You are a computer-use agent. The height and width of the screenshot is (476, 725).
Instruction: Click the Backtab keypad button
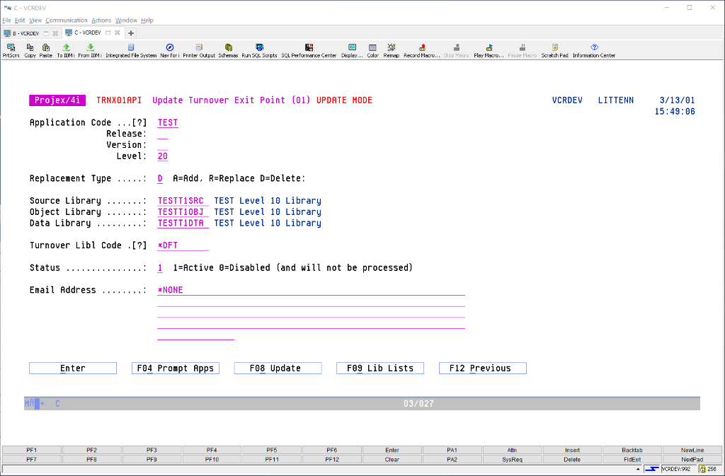tap(632, 450)
